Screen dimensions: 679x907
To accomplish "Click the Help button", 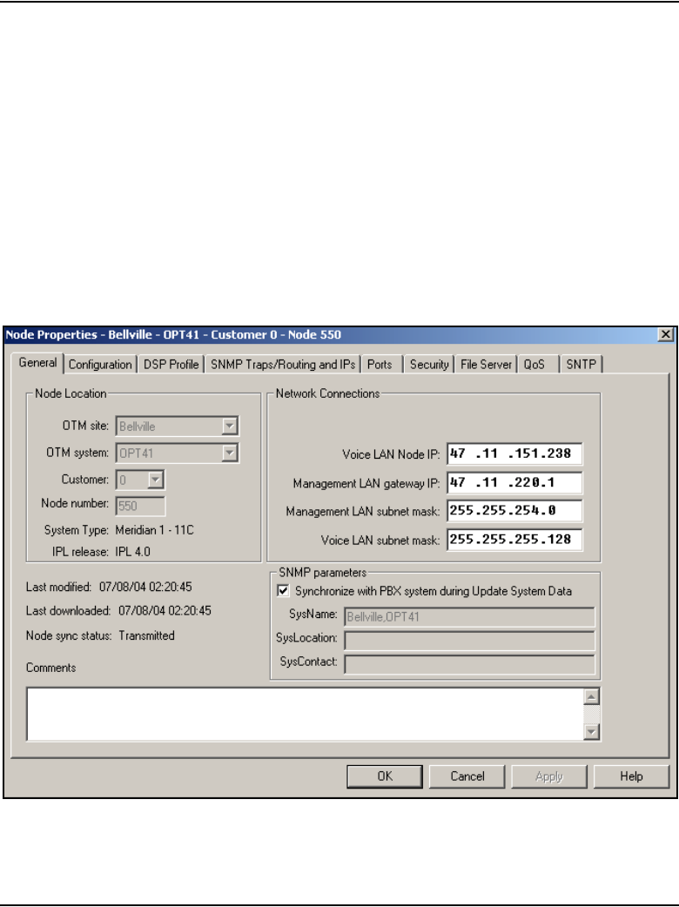I will pos(632,776).
